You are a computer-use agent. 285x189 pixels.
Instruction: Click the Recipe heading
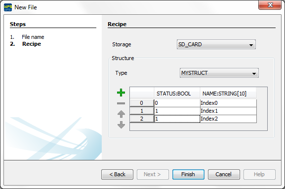pos(117,24)
